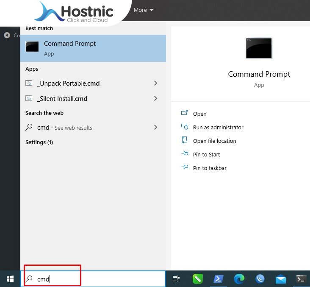
Task: Expand the cmd web results arrow
Action: pyautogui.click(x=155, y=127)
